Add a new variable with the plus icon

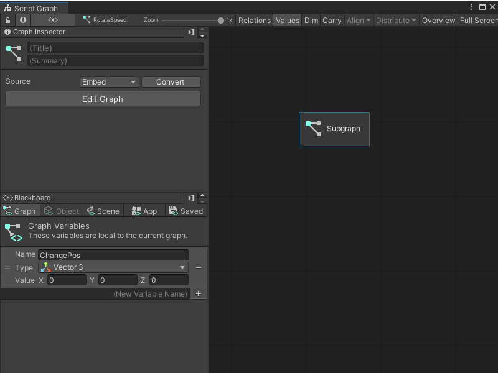coord(198,293)
